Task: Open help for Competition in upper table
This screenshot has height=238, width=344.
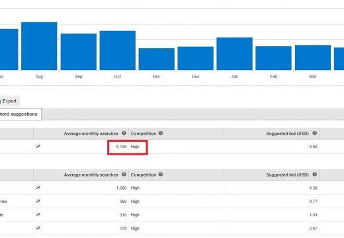Action: [161, 133]
